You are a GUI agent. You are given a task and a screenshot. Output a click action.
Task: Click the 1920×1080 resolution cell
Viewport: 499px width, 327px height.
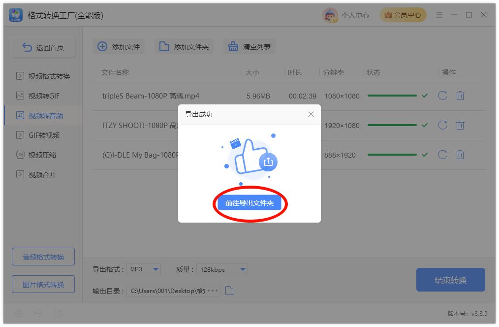(x=342, y=126)
